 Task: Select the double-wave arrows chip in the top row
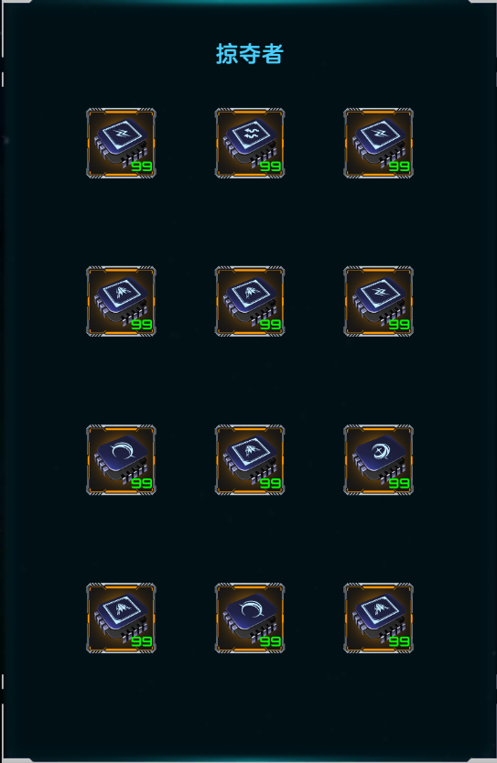coord(250,143)
